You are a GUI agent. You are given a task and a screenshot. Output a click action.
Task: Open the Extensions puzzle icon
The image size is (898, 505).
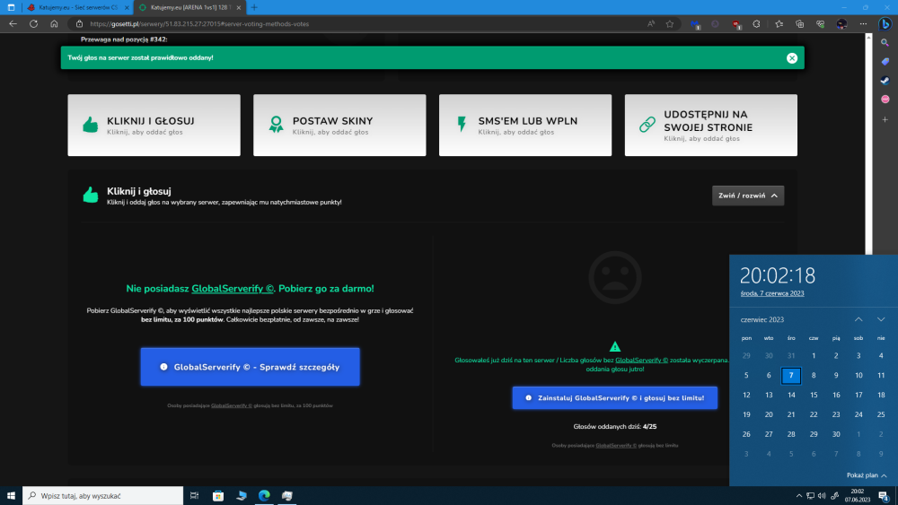pyautogui.click(x=756, y=24)
